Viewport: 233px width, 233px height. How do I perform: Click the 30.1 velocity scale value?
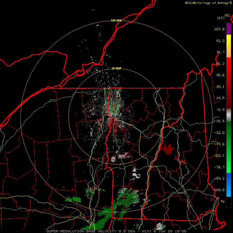click(x=220, y=87)
